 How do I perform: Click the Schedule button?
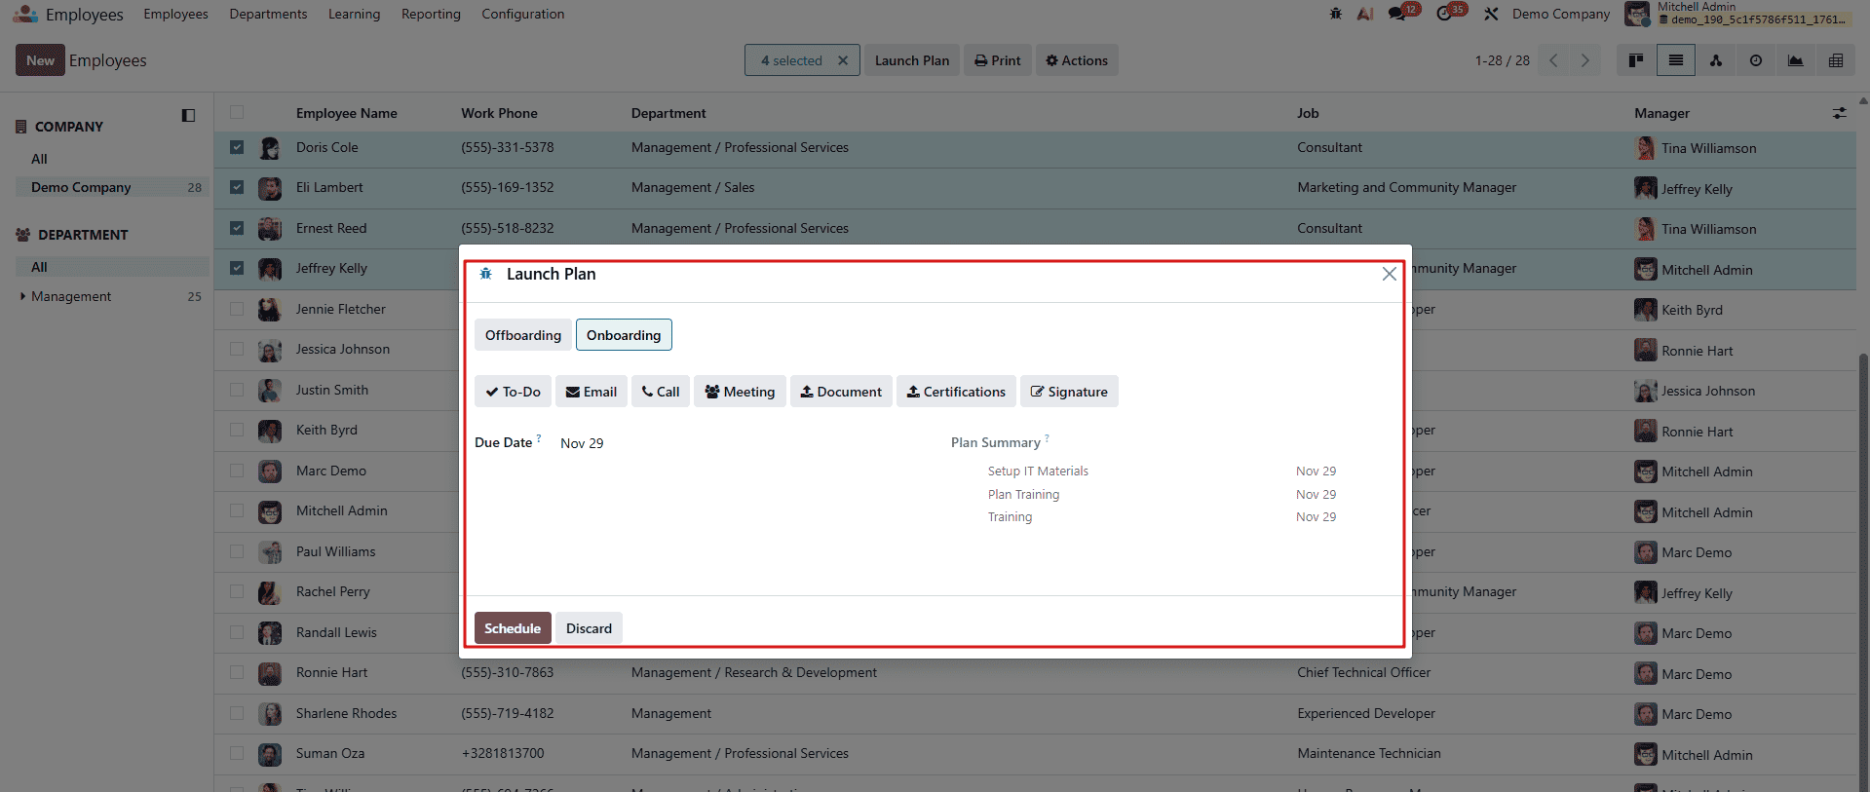[x=513, y=628]
